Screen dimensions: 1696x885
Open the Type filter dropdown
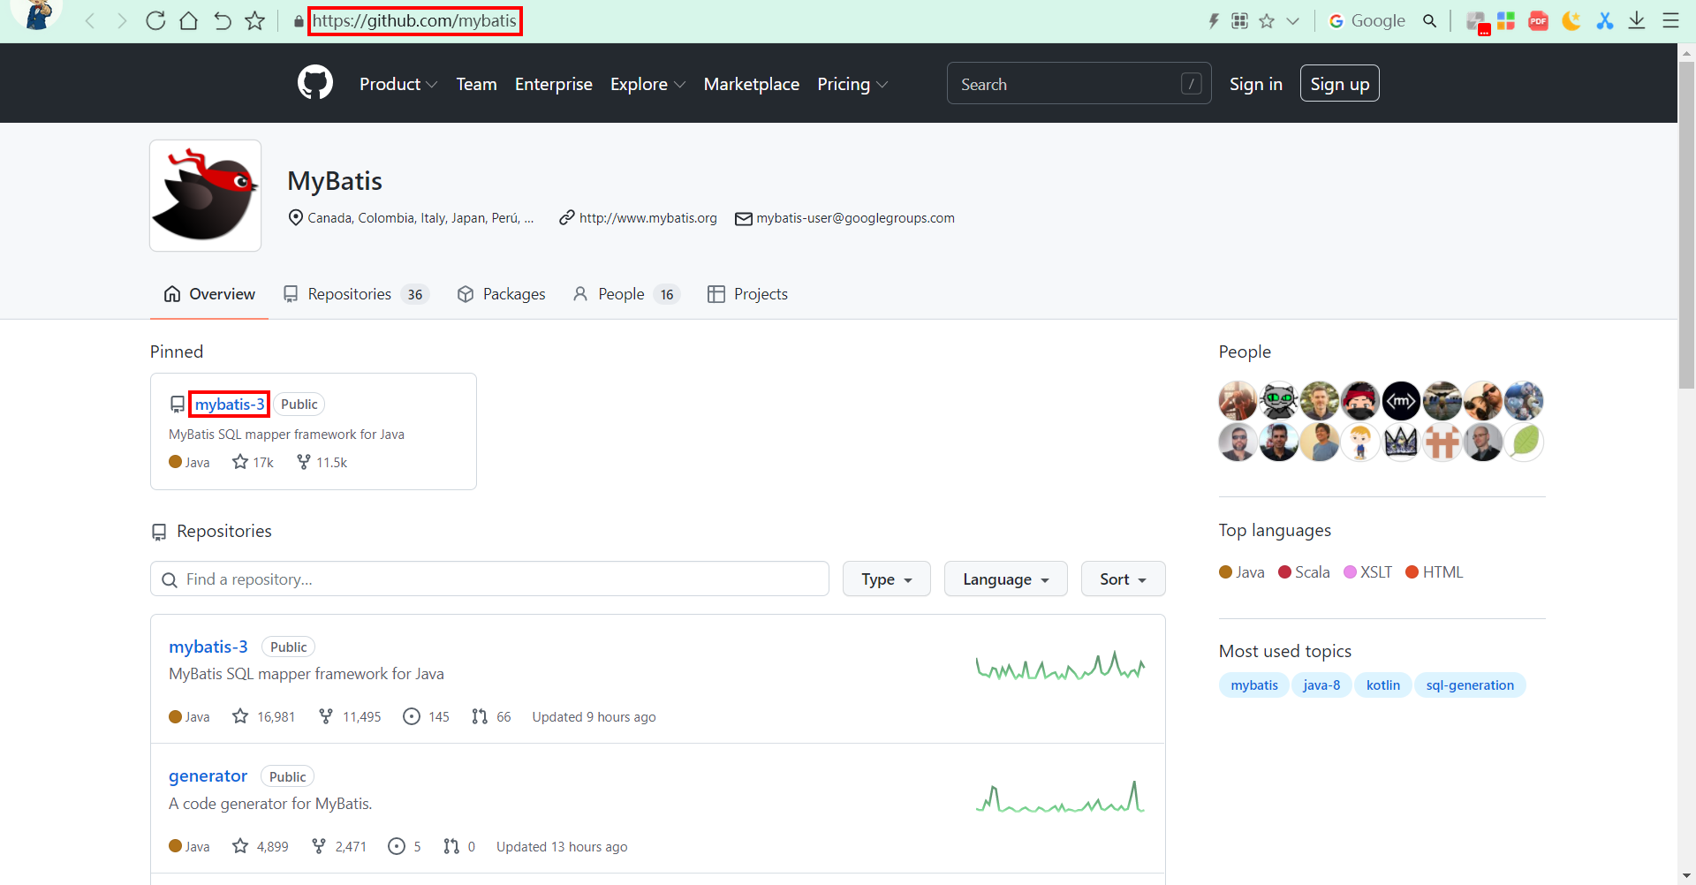pos(887,579)
